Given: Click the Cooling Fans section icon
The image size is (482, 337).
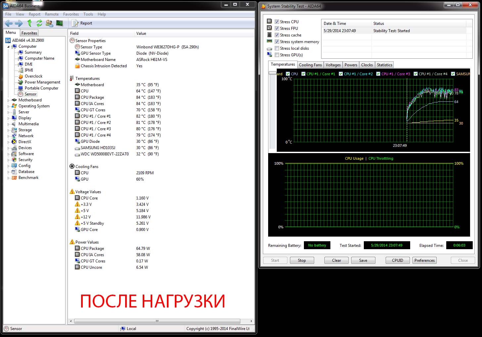Looking at the screenshot, I should (72, 166).
